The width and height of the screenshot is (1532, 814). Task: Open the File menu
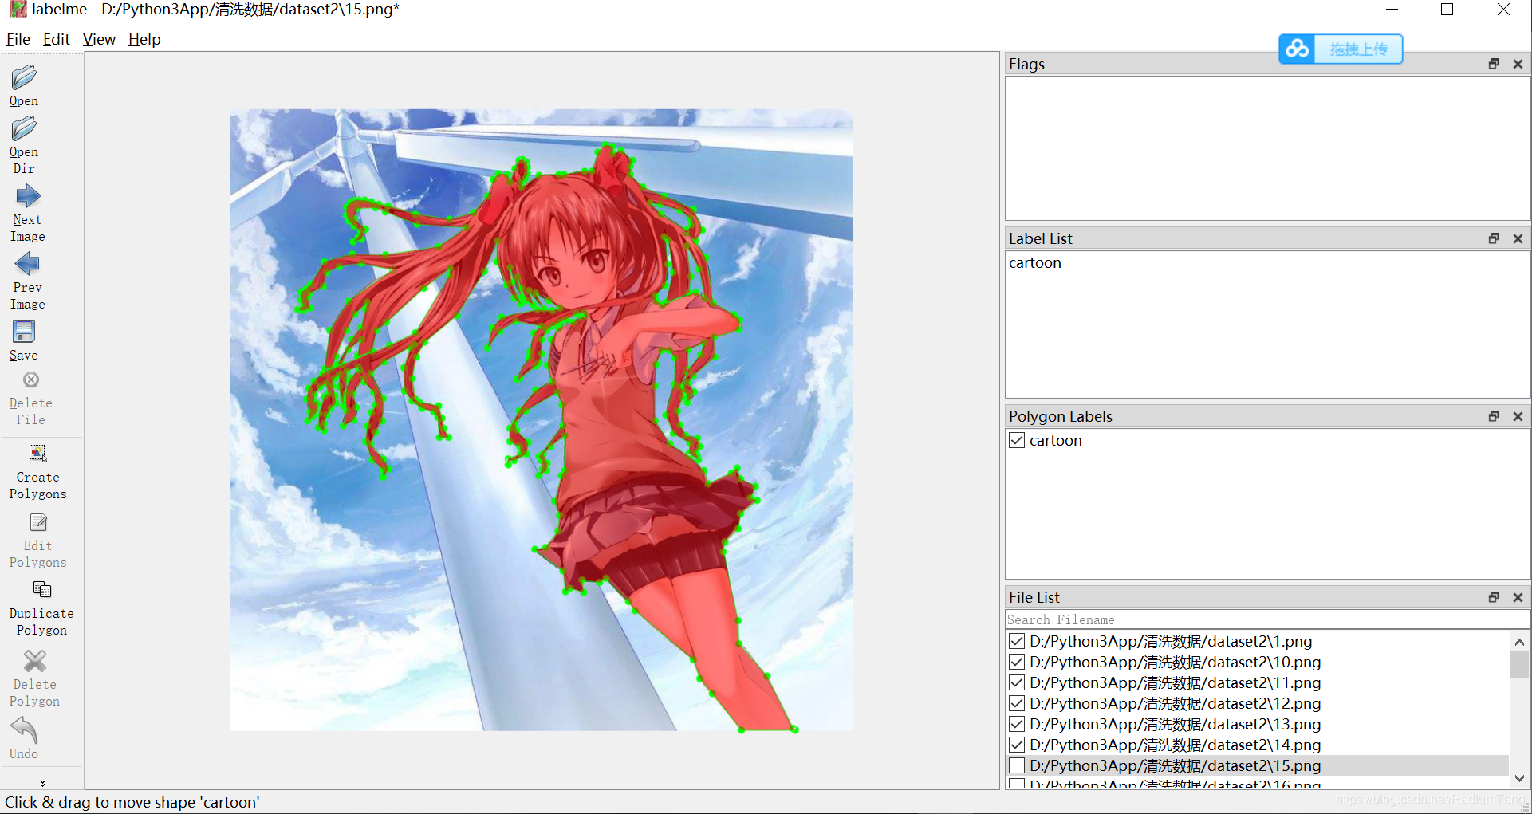click(x=18, y=39)
